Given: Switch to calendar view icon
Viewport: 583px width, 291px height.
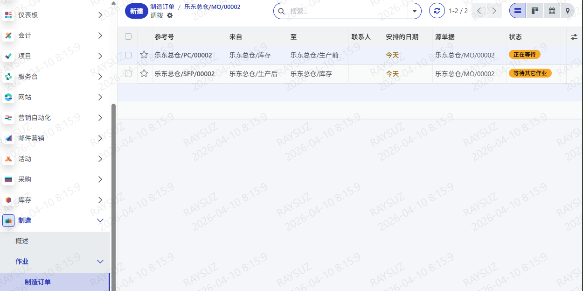Looking at the screenshot, I should (552, 11).
